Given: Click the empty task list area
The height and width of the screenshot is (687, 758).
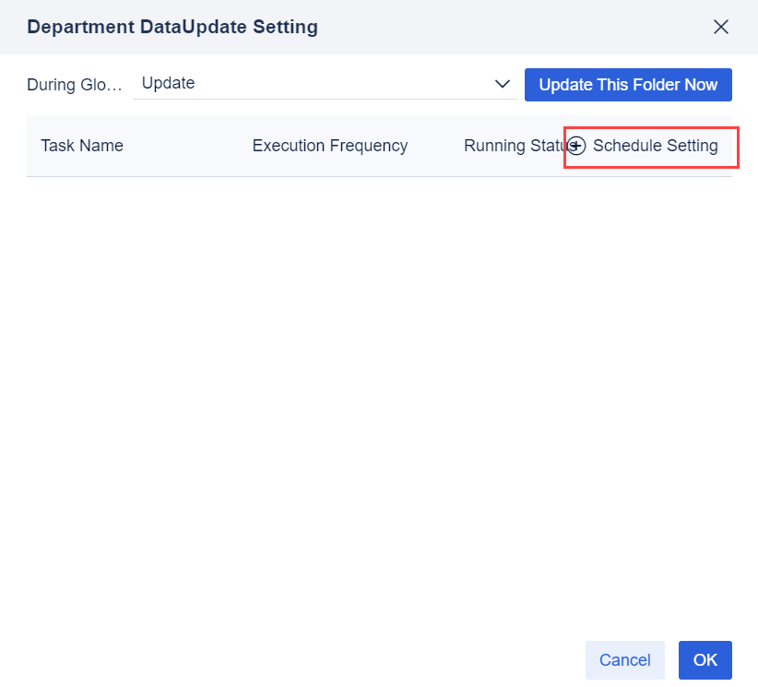Looking at the screenshot, I should [x=378, y=387].
